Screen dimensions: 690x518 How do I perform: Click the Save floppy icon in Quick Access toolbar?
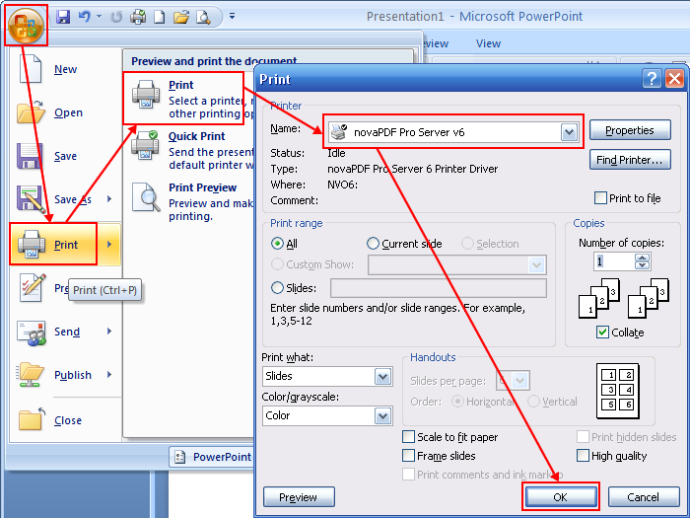pyautogui.click(x=63, y=17)
